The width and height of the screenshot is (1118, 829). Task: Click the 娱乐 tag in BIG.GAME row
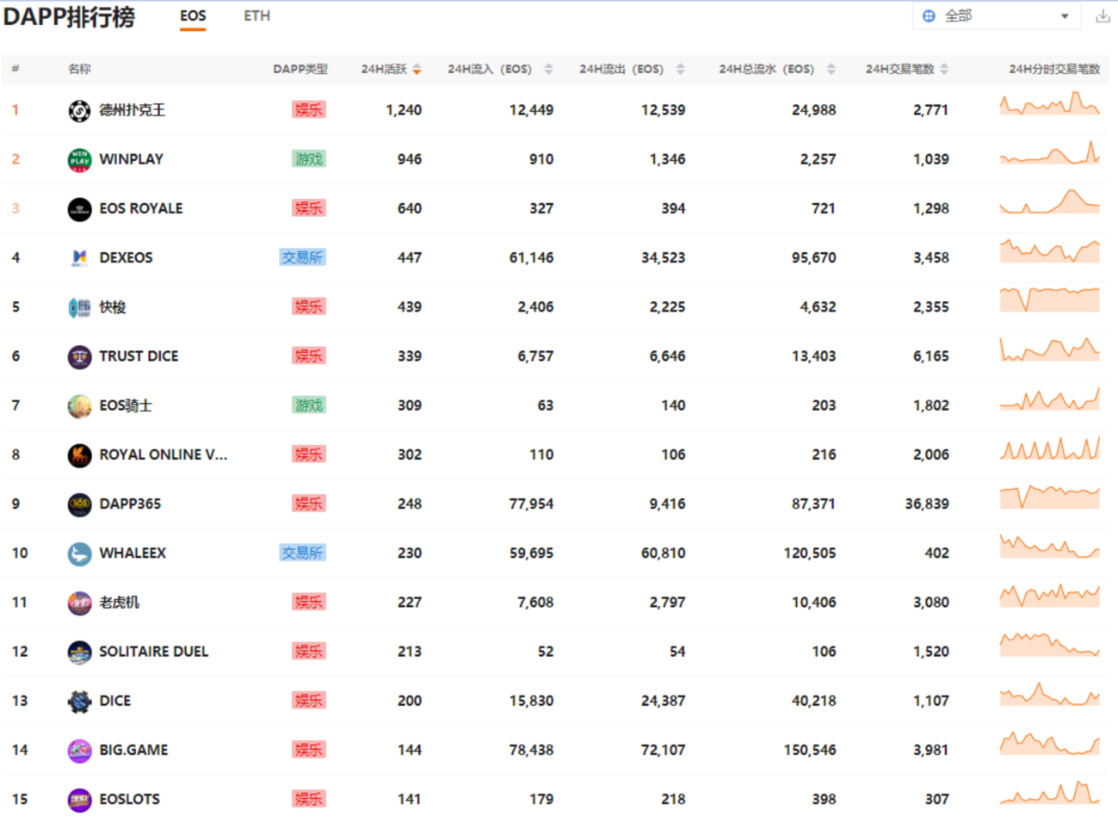[309, 750]
